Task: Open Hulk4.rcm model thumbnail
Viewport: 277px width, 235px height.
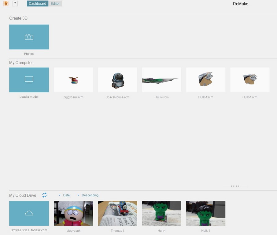Action: coord(162,80)
